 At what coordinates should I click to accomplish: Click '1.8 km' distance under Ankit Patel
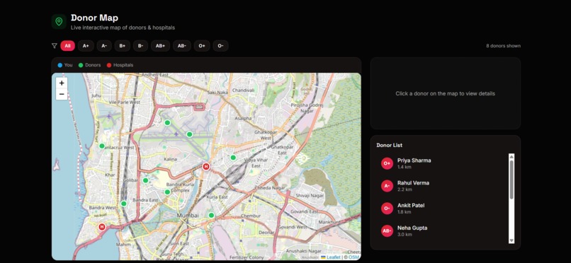pos(405,212)
